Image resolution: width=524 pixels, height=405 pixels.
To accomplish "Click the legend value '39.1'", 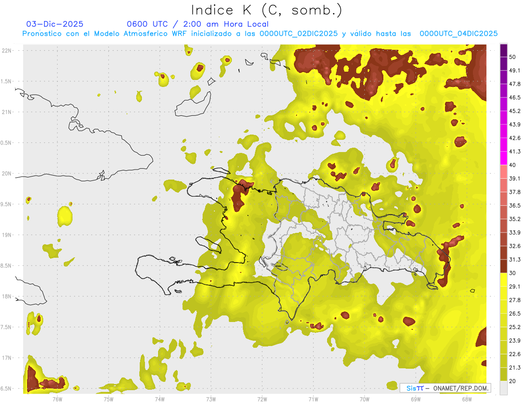I will coord(515,178).
